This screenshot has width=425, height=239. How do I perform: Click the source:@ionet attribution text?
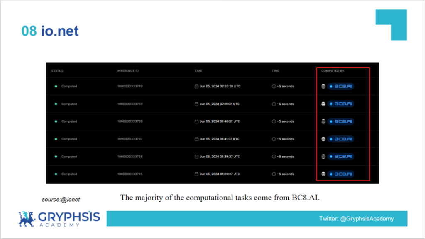tap(61, 200)
